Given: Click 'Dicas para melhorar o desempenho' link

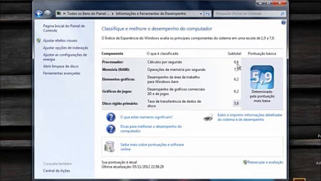Looking at the screenshot, I should coord(151,129).
